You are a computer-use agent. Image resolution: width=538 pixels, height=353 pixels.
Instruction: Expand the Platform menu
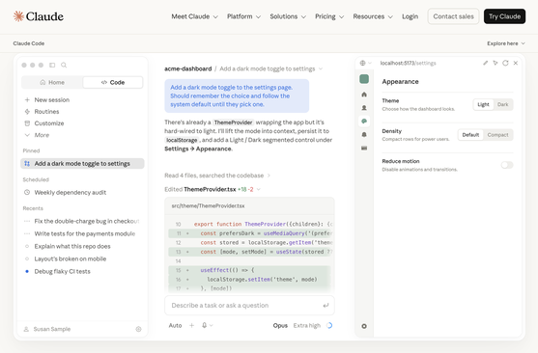pyautogui.click(x=243, y=16)
